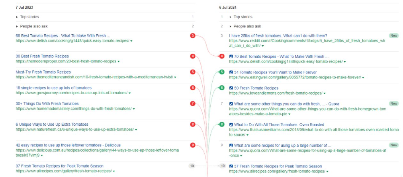Open '34 Tomato Recipes You'll Want to Make Forever'
This screenshot has height=177, width=403.
pos(276,72)
